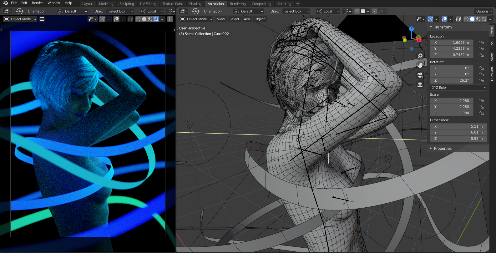Viewport: 496px width, 253px height.
Task: Select material preview shading in right viewport
Action: 478,19
